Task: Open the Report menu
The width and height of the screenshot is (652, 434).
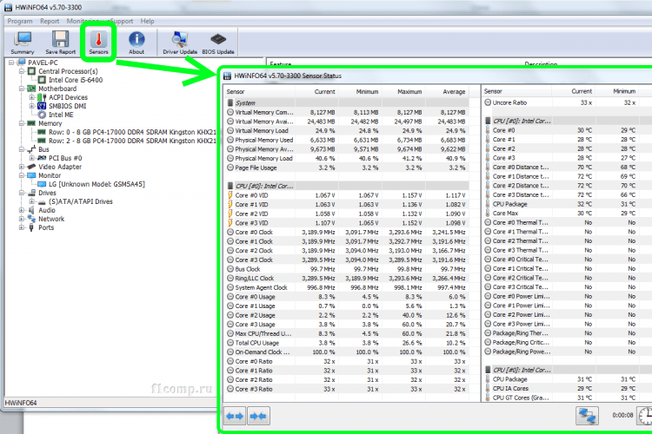Action: point(50,20)
